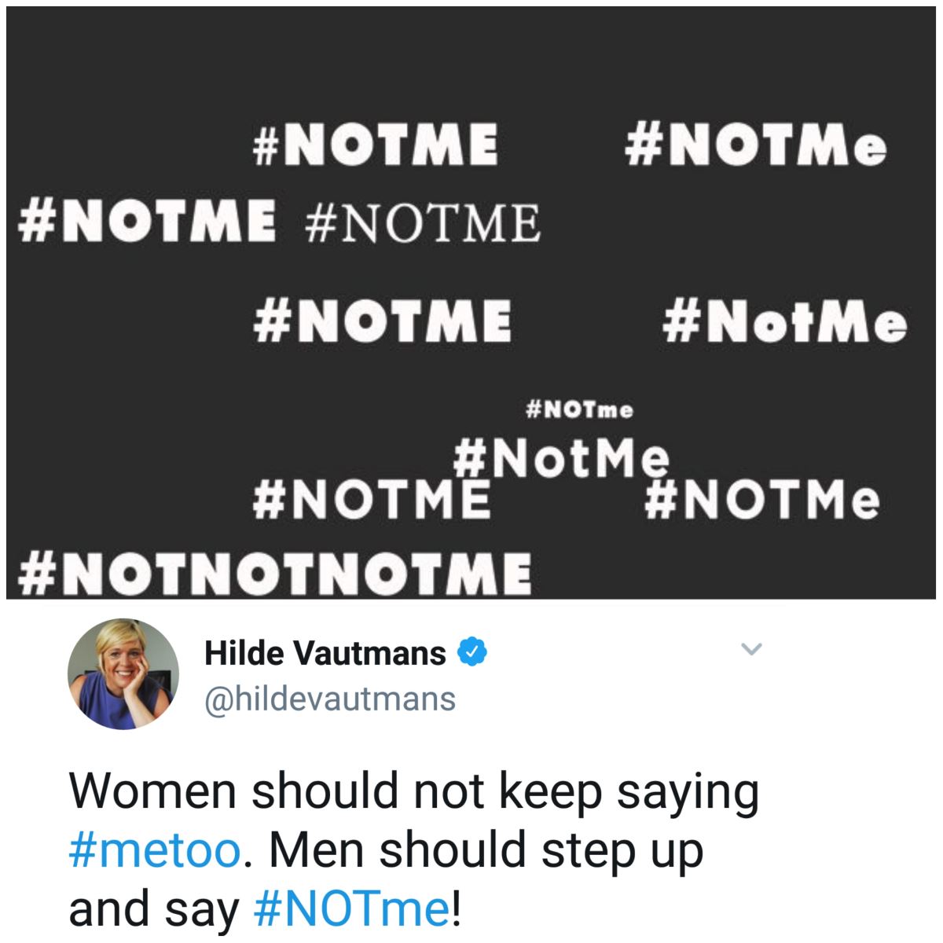Select the thin-font all-caps #NOTME hashtag
943x943 pixels.
coord(372,500)
